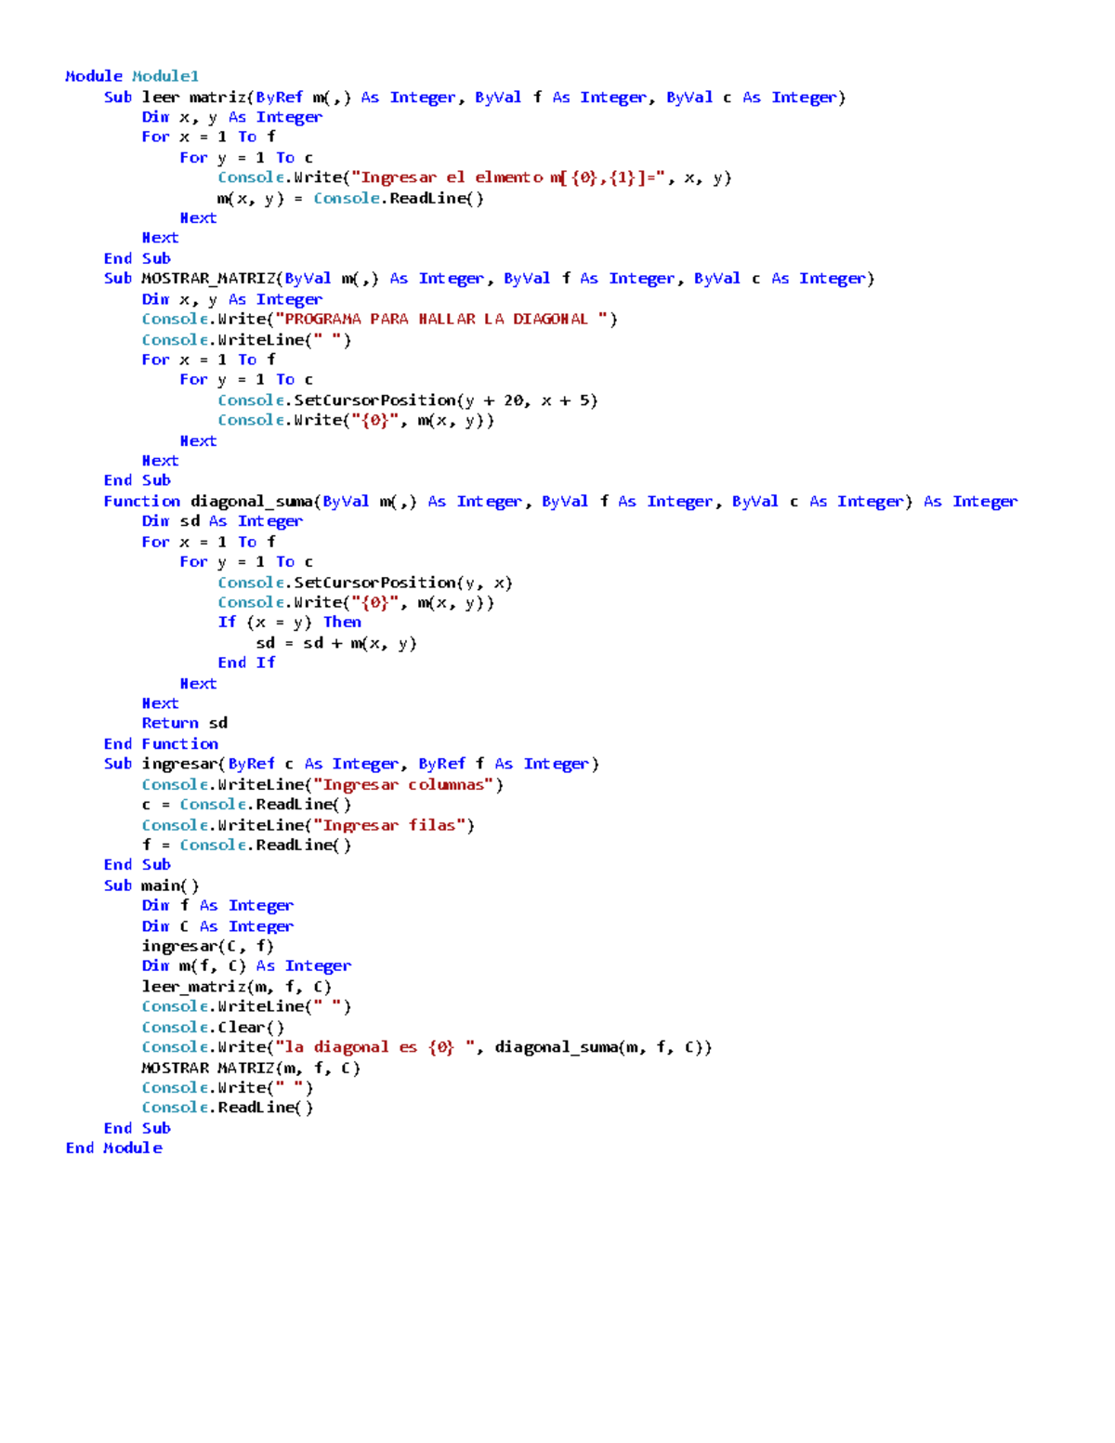The height and width of the screenshot is (1443, 1115).
Task: Click the string 'Ingresar columnas'
Action: point(403,785)
